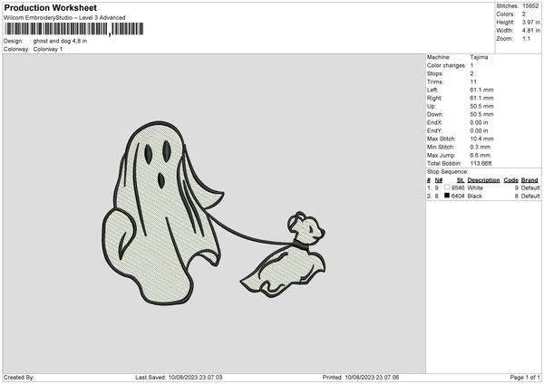Click the barcode under the studio name
The image size is (544, 384).
pyautogui.click(x=74, y=29)
